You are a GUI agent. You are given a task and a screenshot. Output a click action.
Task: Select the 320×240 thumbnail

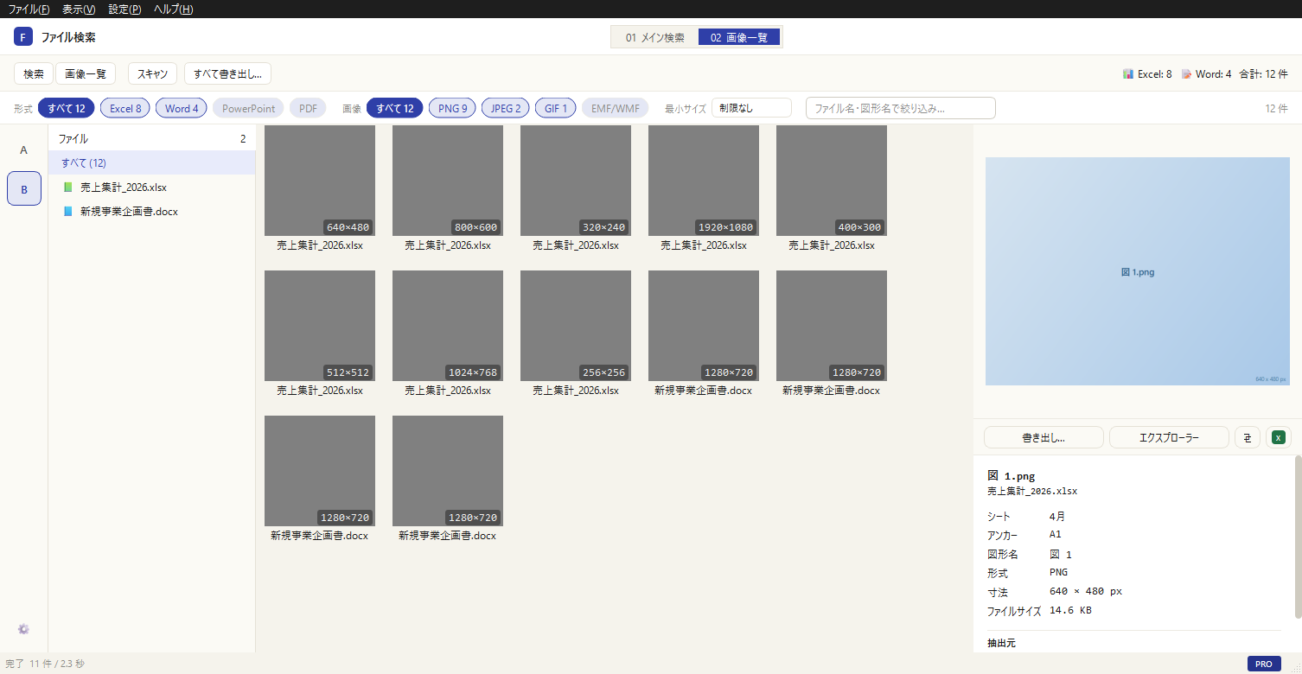(x=576, y=181)
